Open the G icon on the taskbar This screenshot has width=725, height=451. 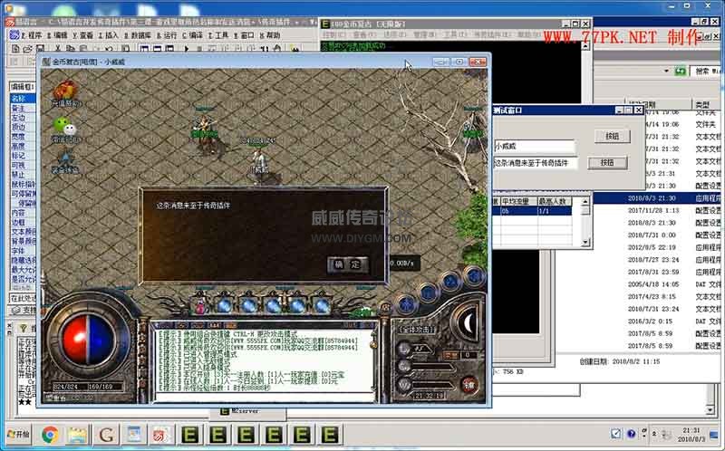(106, 435)
